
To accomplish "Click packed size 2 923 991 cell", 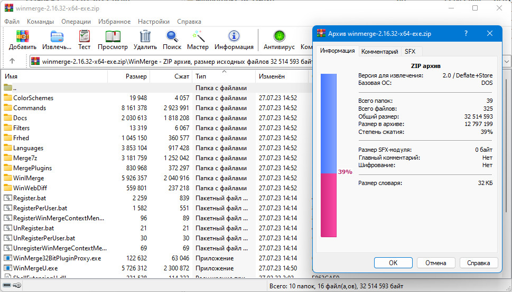I will tap(176, 108).
